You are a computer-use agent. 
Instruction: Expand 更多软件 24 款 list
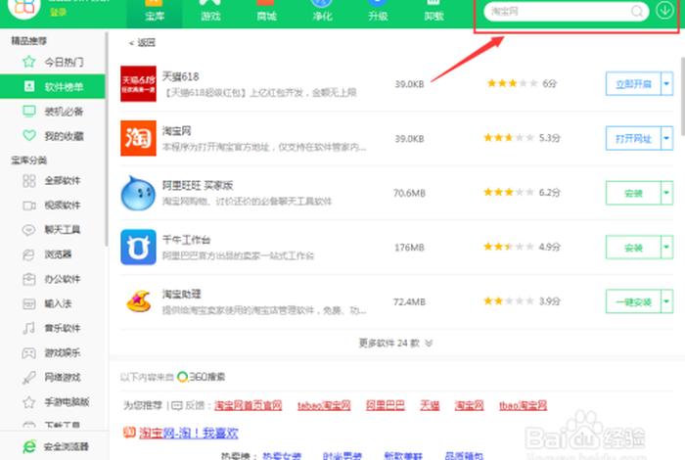coord(395,343)
